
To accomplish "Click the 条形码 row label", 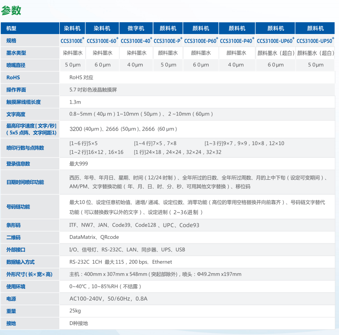I will [x=13, y=225].
